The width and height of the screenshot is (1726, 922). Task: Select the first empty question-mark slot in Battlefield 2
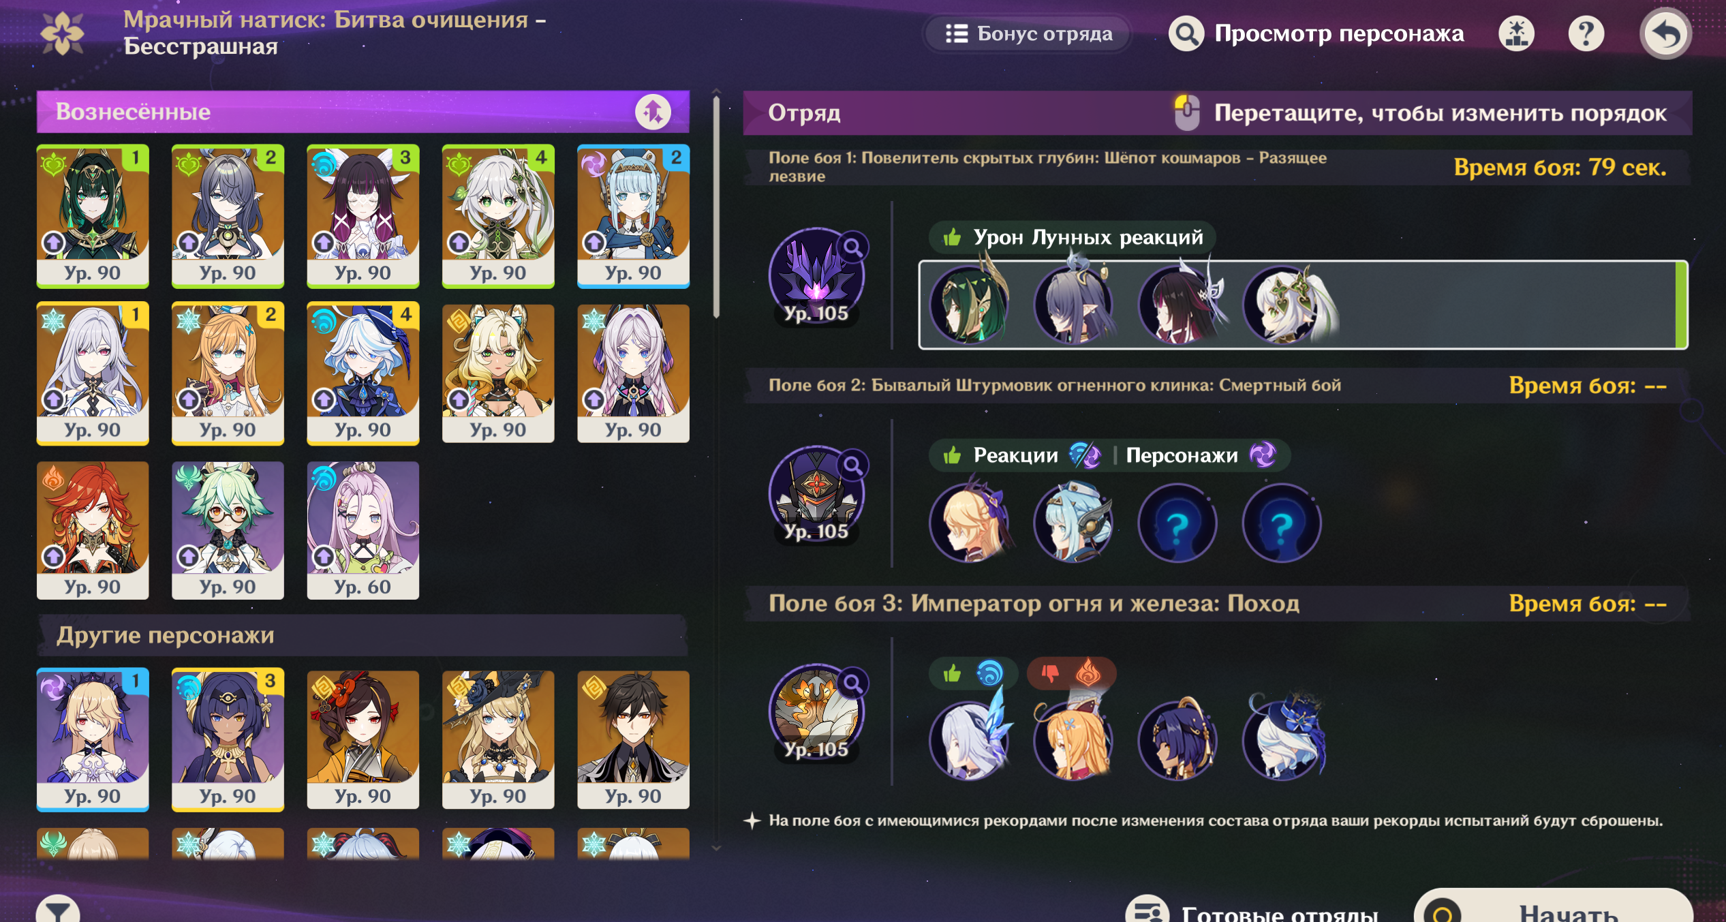(1177, 523)
